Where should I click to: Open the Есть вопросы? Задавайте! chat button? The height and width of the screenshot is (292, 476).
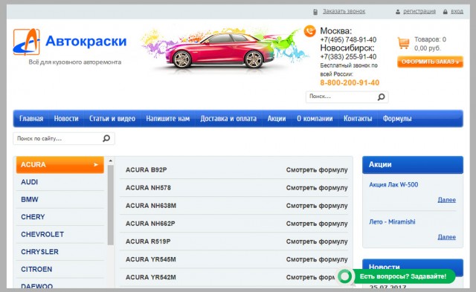(403, 276)
